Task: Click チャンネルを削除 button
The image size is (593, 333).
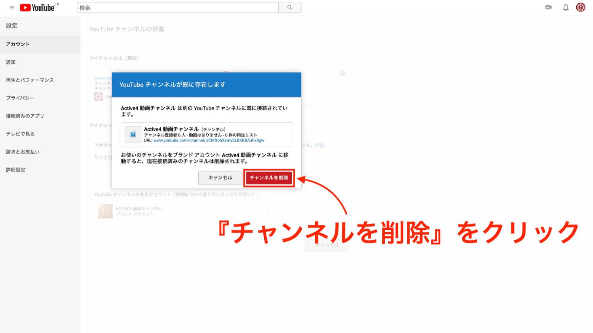Action: click(x=269, y=178)
